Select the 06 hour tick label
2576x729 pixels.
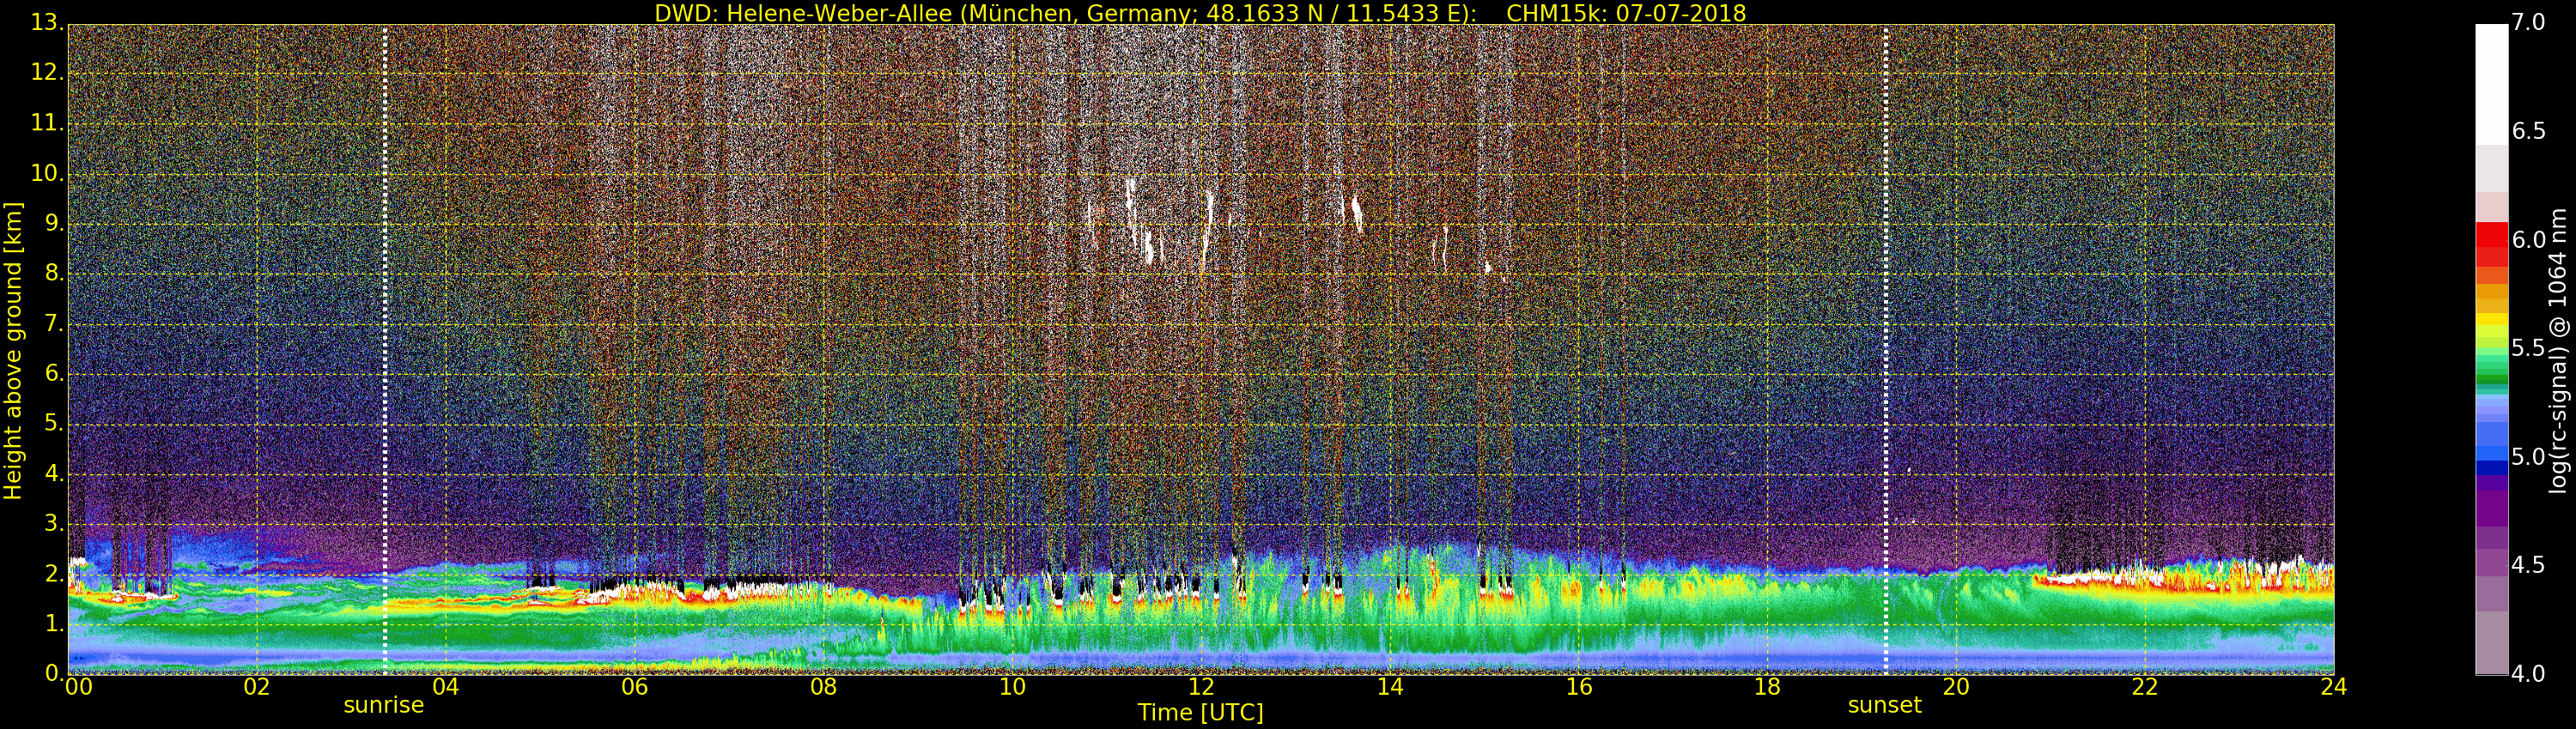pyautogui.click(x=634, y=686)
